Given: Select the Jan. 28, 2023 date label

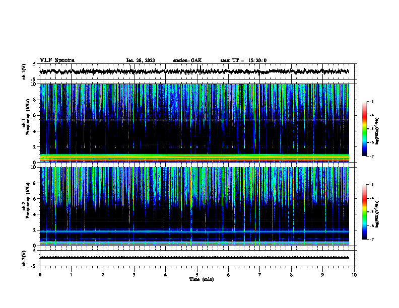Looking at the screenshot, I should [x=141, y=60].
